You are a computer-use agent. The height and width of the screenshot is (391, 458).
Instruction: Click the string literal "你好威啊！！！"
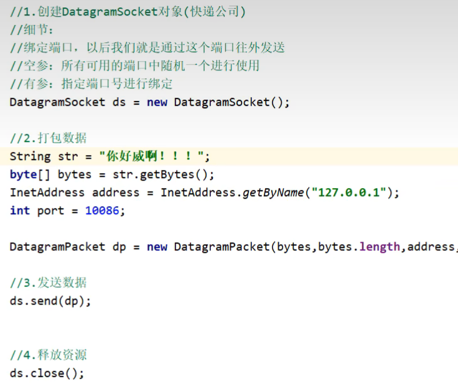click(x=151, y=156)
